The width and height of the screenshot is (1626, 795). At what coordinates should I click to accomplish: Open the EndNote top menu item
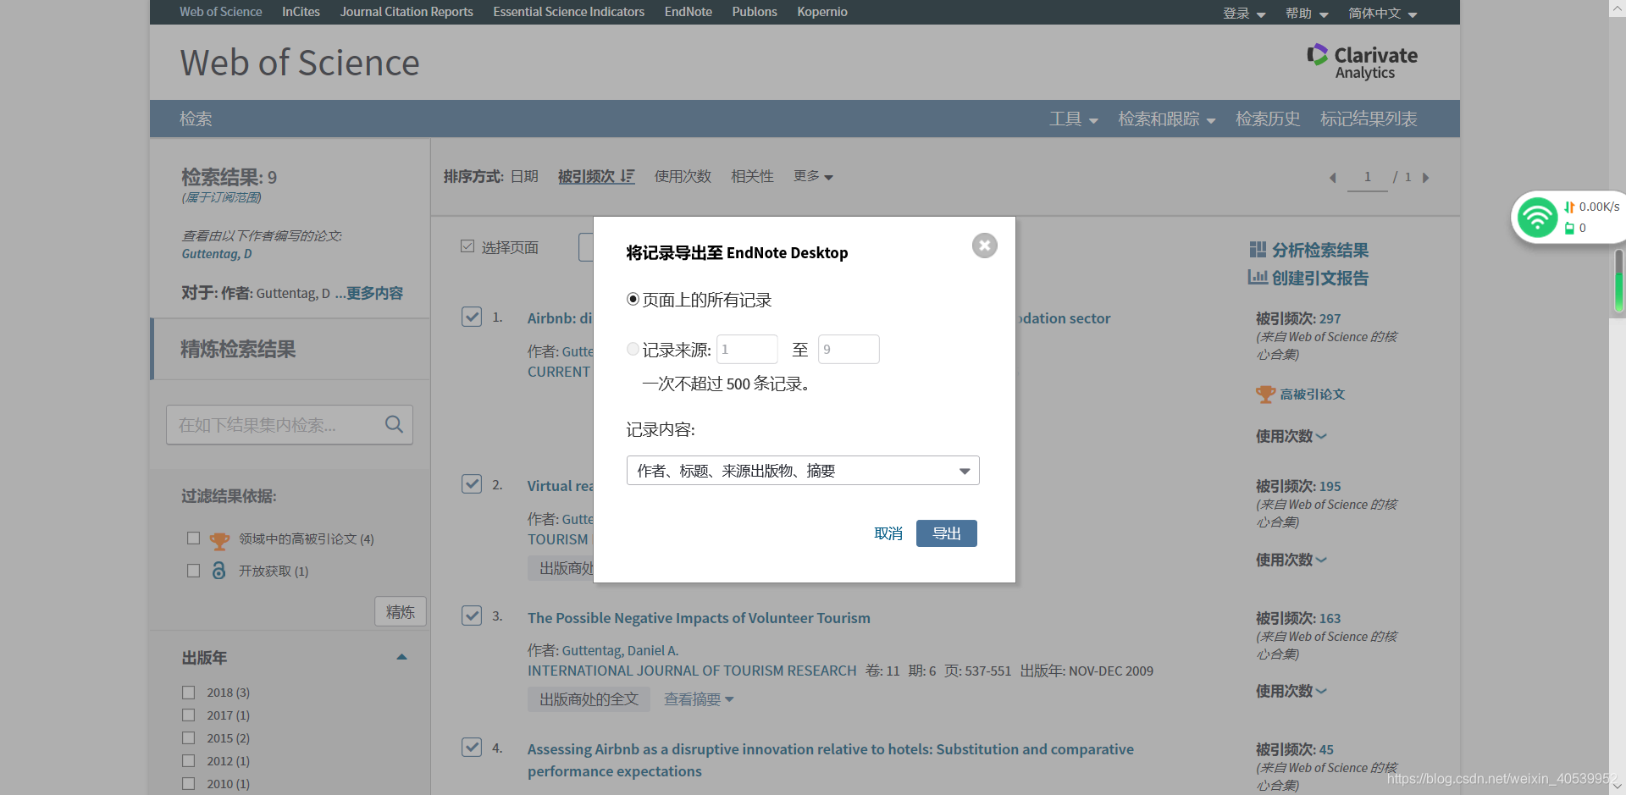[688, 12]
